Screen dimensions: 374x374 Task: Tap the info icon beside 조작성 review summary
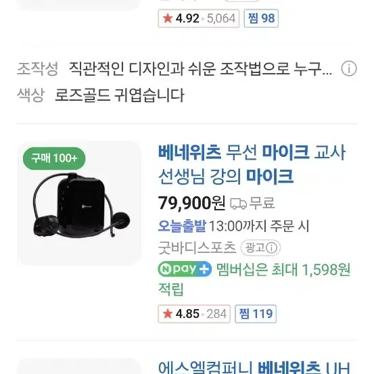tap(349, 68)
